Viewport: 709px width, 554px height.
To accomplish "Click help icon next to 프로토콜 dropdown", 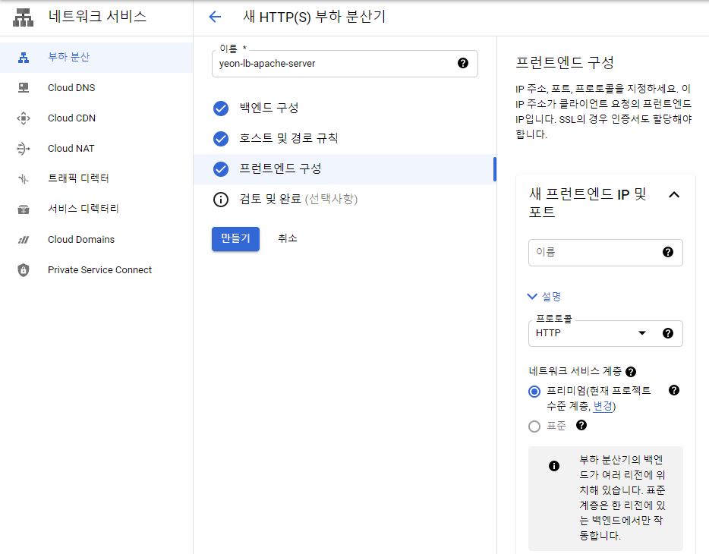I will (x=668, y=333).
